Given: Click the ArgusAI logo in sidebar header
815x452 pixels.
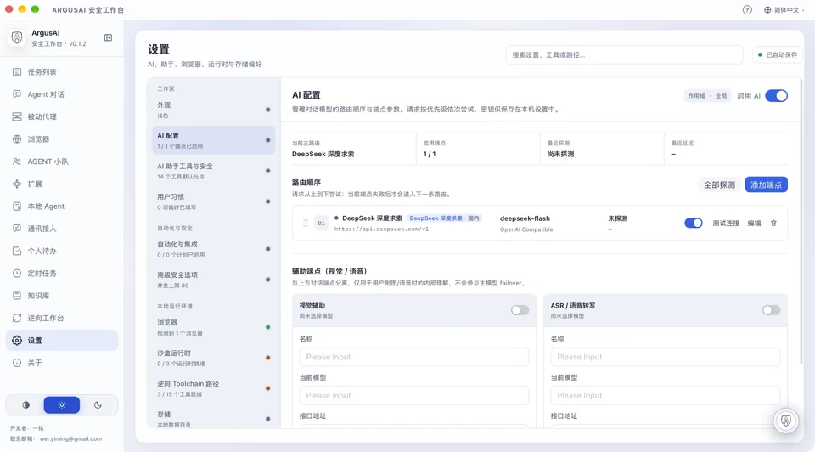Looking at the screenshot, I should click(x=17, y=37).
